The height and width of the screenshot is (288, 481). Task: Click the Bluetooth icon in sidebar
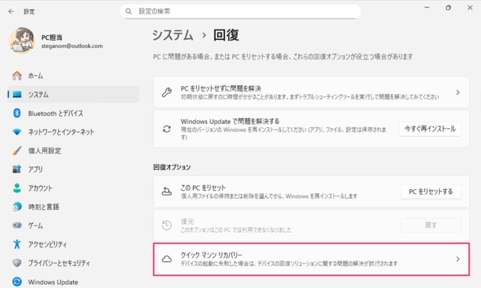(17, 113)
